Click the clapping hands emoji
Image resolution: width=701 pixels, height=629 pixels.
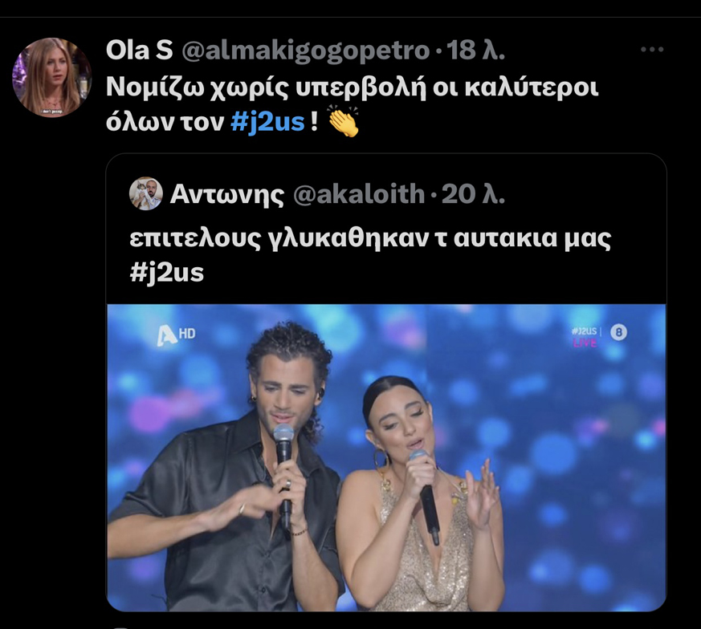tap(344, 121)
